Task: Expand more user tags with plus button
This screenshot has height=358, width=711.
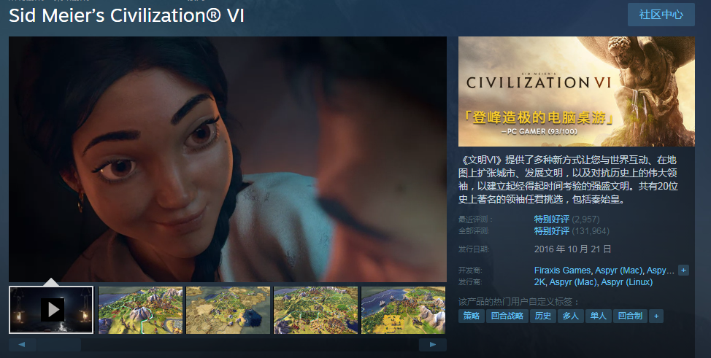Action: [x=656, y=316]
